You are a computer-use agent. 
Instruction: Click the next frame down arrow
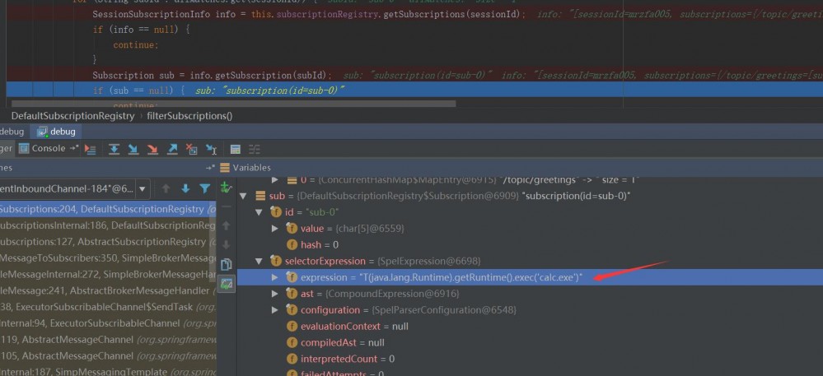[x=185, y=188]
